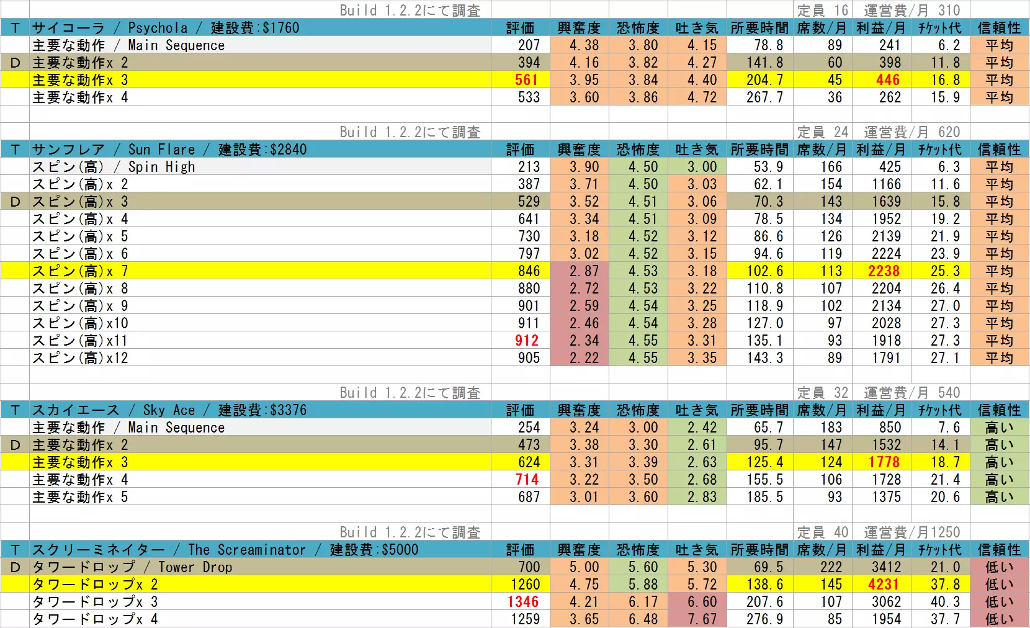Screen dimensions: 1030x628
Task: Select the red rating value 561
Action: point(526,80)
